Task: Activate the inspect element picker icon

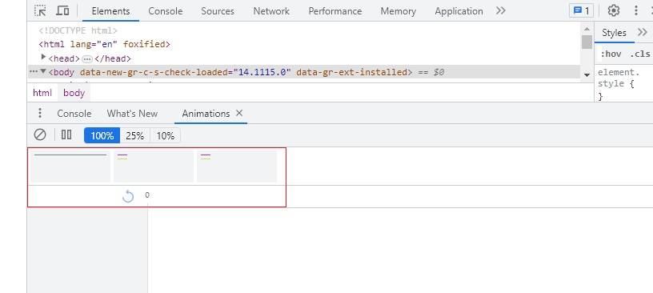Action: (40, 11)
